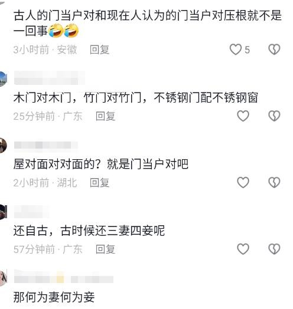This screenshot has width=293, height=309.
Task: Open username above 那何为妻何为妾 comment
Action: pos(64,277)
